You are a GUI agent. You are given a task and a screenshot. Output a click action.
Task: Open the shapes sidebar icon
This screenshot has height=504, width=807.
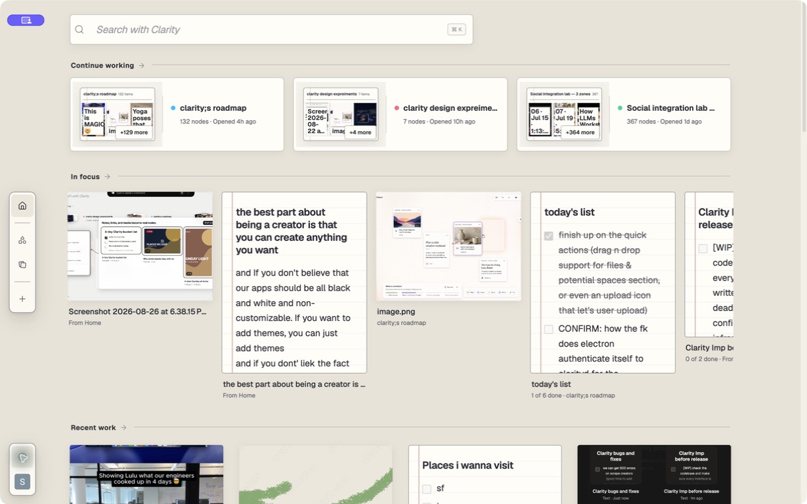point(22,240)
